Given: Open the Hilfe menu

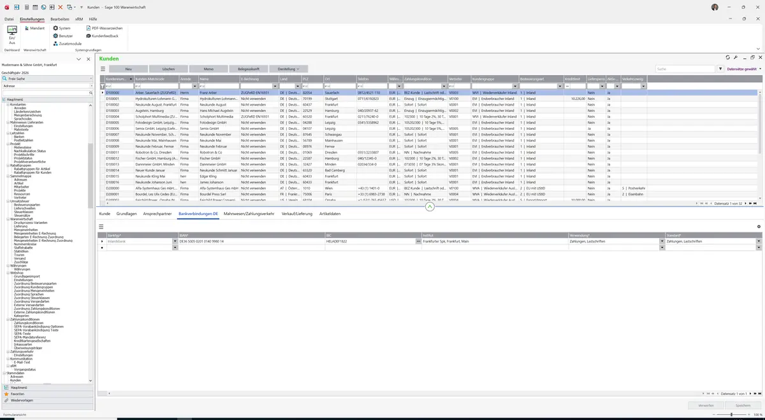Looking at the screenshot, I should click(x=93, y=19).
